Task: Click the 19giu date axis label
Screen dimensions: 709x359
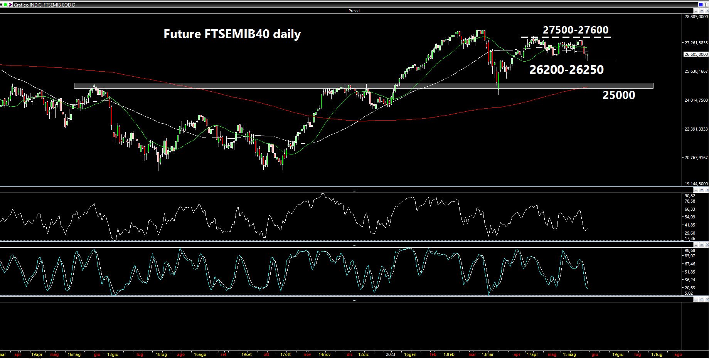Action: (x=618, y=354)
